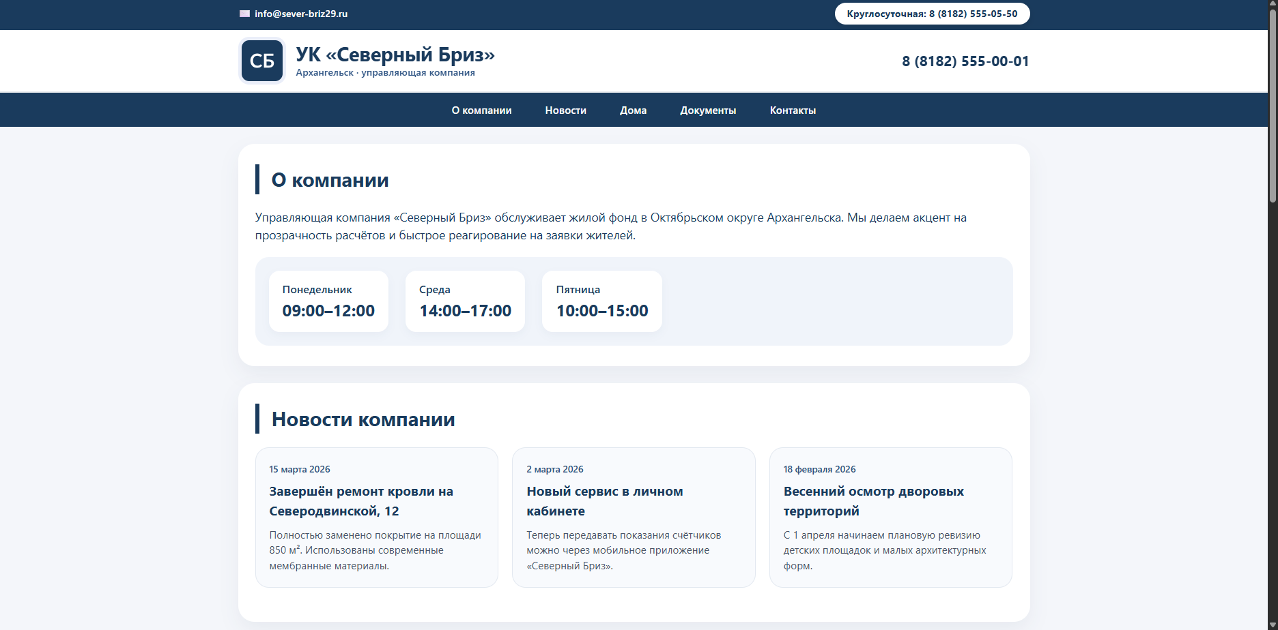This screenshot has height=630, width=1278.
Task: Click the date 18 февраля 2026
Action: coord(819,469)
